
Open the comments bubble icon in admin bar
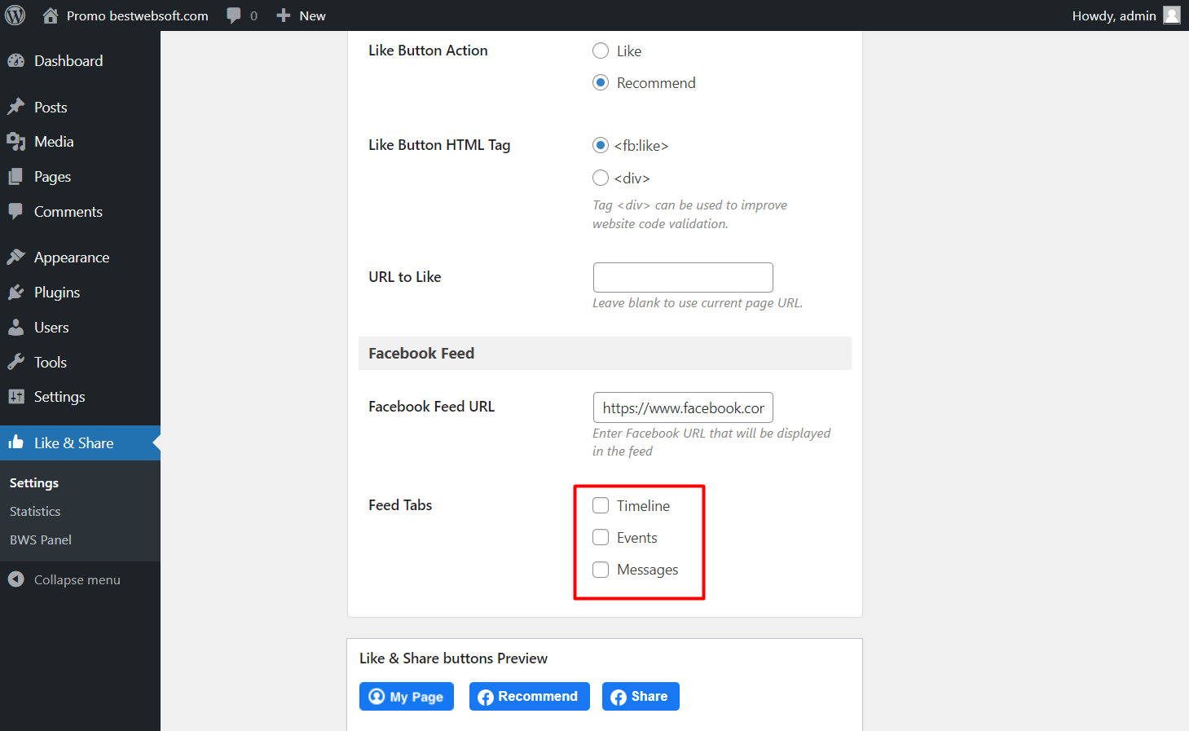coord(234,15)
